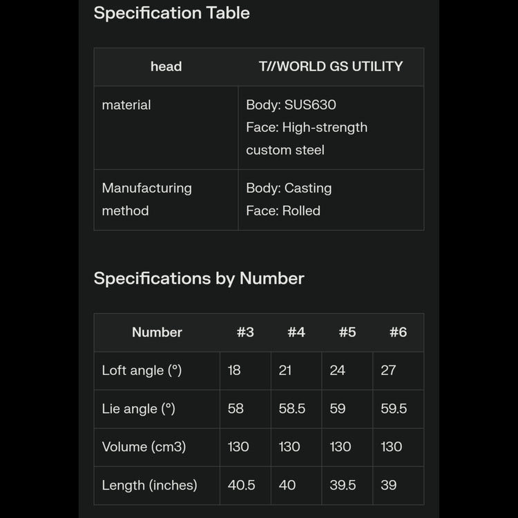This screenshot has width=518, height=518.
Task: Select the 40.5 length value
Action: click(241, 486)
